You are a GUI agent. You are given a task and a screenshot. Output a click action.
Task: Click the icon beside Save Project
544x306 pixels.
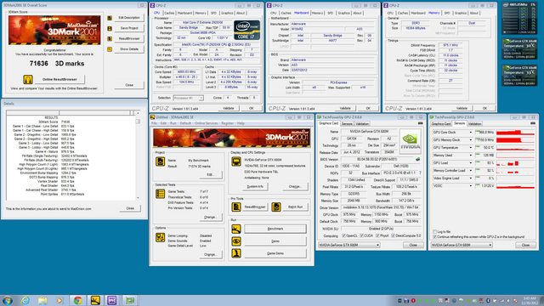110,28
